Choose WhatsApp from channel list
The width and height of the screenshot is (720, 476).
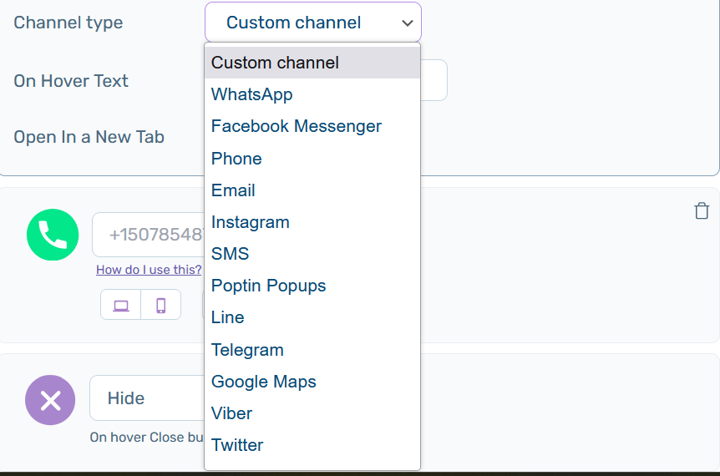coord(312,94)
